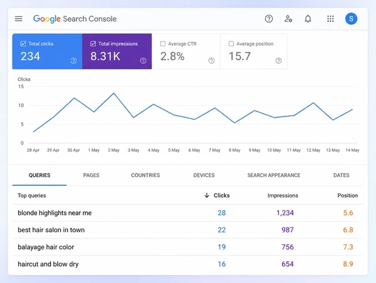Open the hamburger navigation menu
Screen dimensions: 376x283
pyautogui.click(x=18, y=19)
